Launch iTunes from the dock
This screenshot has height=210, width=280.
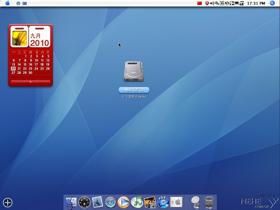(x=137, y=202)
